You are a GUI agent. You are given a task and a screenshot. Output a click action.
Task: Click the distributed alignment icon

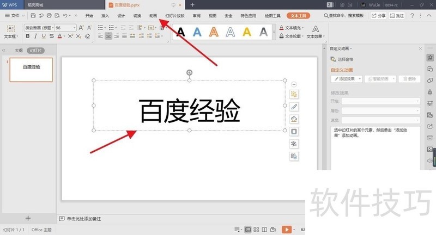coord(132,36)
